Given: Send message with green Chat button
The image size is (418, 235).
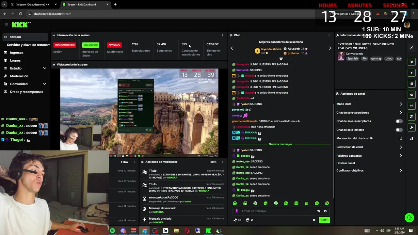Looking at the screenshot, I should 324,220.
